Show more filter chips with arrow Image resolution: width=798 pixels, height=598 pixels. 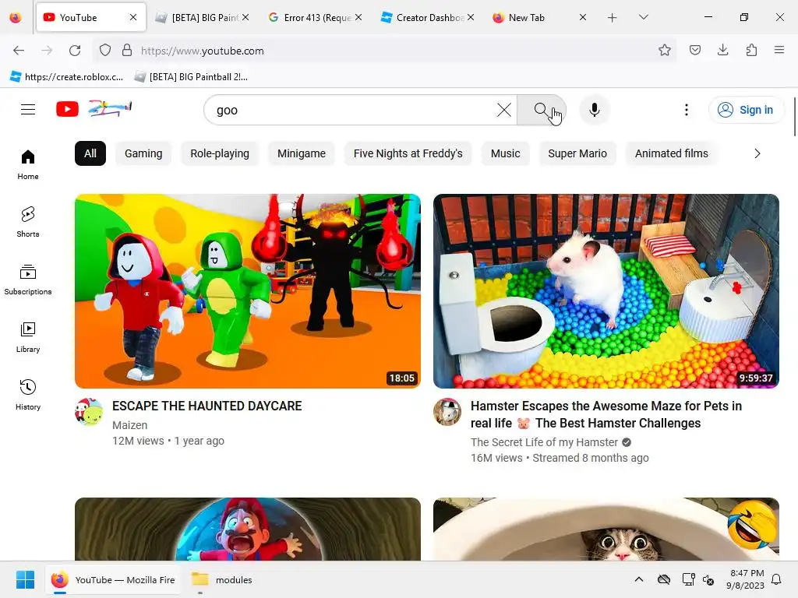[757, 153]
